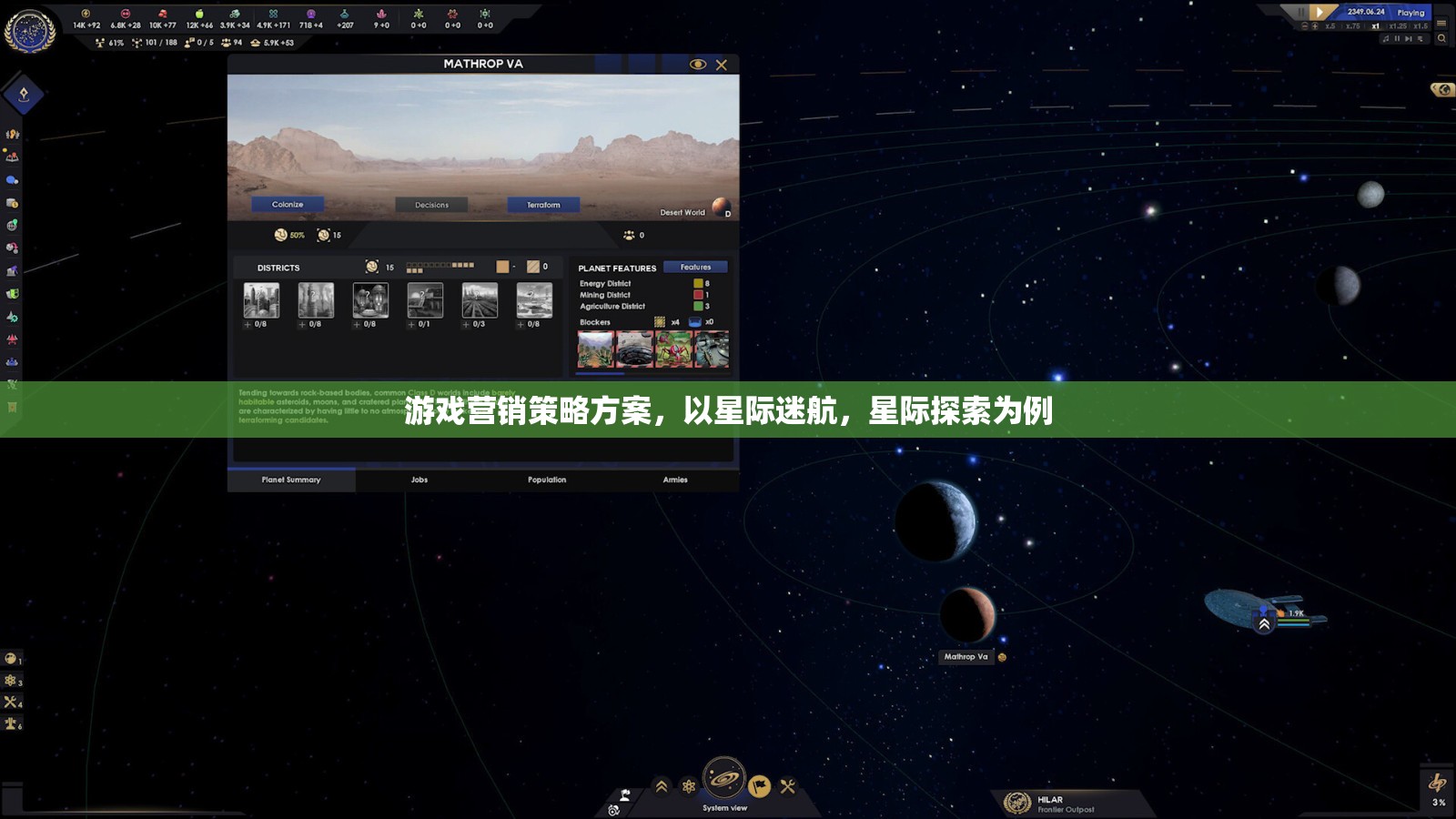Expand the double chevron bottom bar button
1456x819 pixels.
pos(662,786)
